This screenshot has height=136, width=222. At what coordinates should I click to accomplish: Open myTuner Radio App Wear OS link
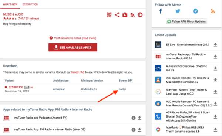50,129
